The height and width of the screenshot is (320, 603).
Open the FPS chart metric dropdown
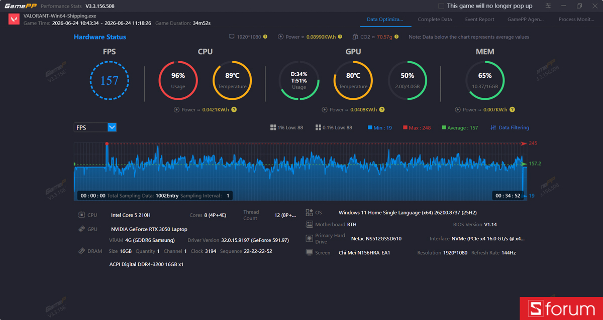(95, 127)
